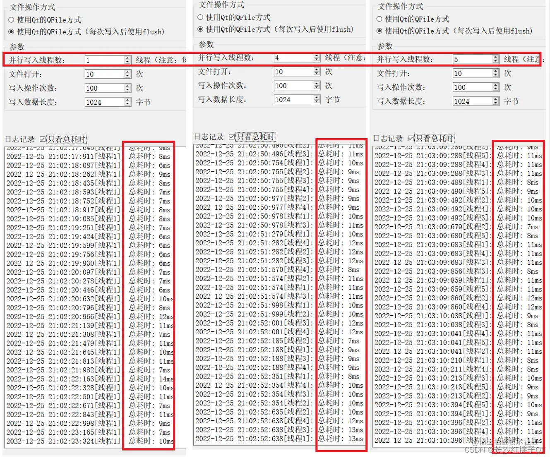Image resolution: width=550 pixels, height=458 pixels.
Task: Increase 文件打开 count in right panel
Action: (x=495, y=71)
